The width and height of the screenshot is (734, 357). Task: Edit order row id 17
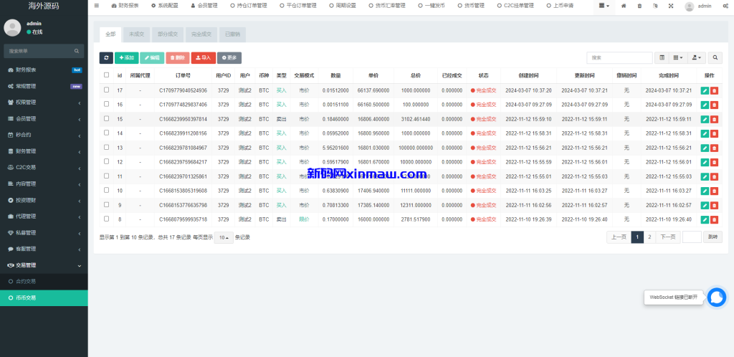coord(705,90)
